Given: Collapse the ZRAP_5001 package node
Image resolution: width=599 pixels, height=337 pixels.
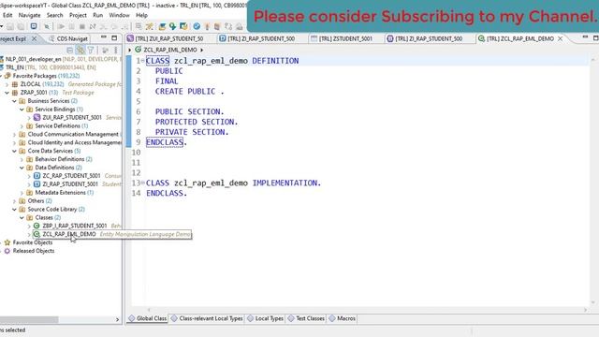Looking at the screenshot, I should tap(7, 93).
